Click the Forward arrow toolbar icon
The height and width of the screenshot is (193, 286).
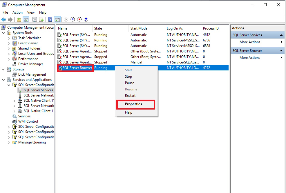tap(10, 19)
